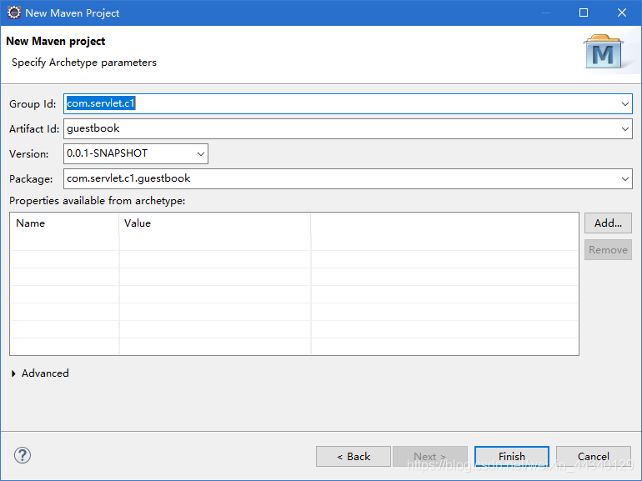
Task: Click the 'Version:' label
Action: pos(28,154)
